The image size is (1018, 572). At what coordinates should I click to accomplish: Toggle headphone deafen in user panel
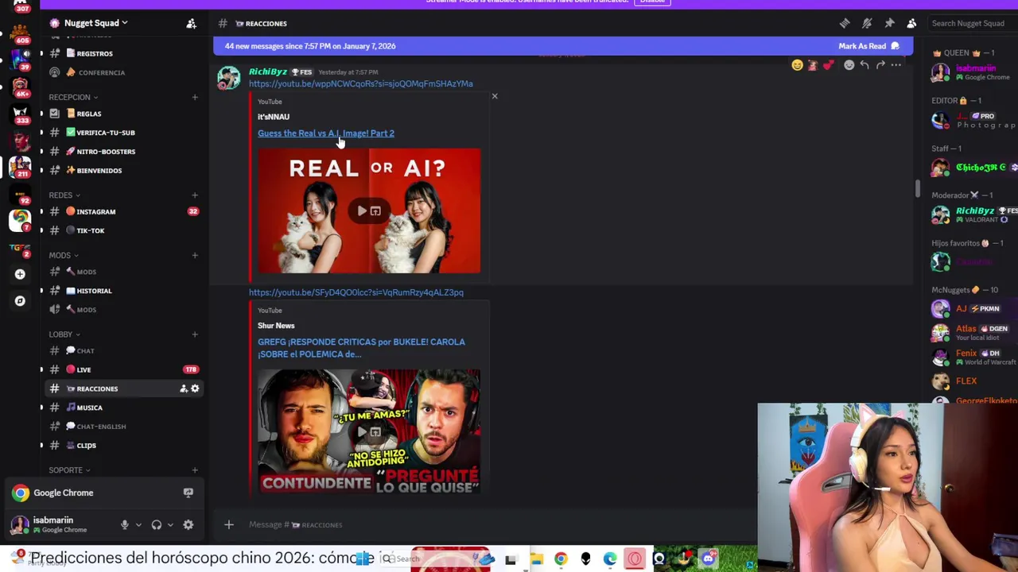156,525
